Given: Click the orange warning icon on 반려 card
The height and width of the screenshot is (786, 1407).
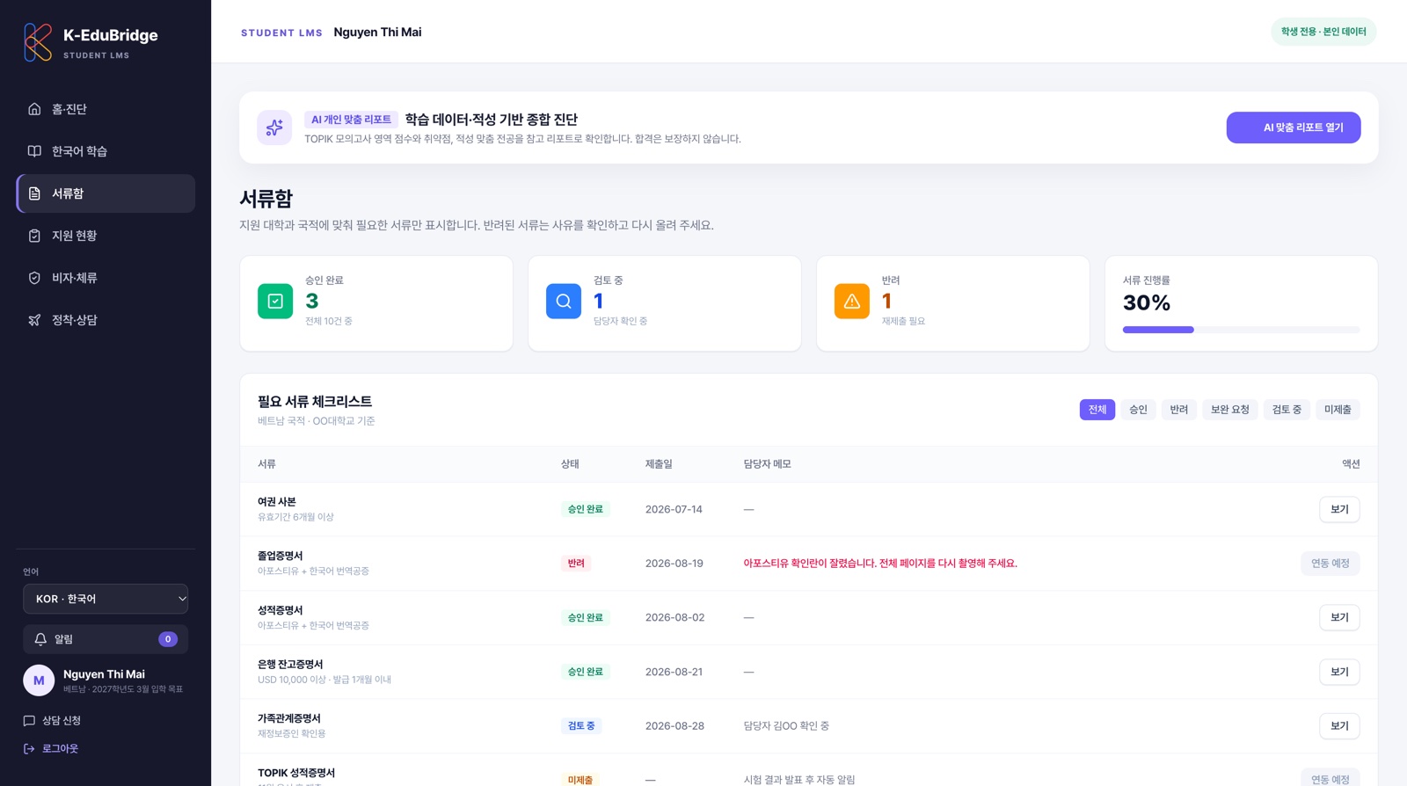Looking at the screenshot, I should (x=852, y=302).
